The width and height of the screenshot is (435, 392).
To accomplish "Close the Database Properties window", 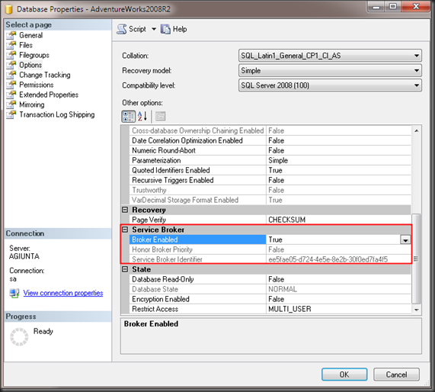I will tap(416, 6).
